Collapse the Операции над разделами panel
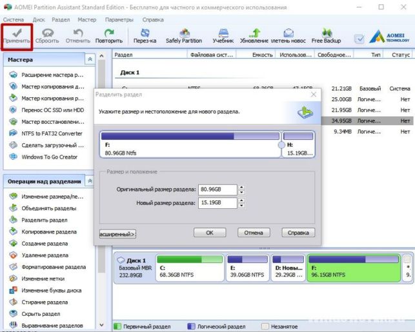The image size is (415, 332). pyautogui.click(x=90, y=181)
